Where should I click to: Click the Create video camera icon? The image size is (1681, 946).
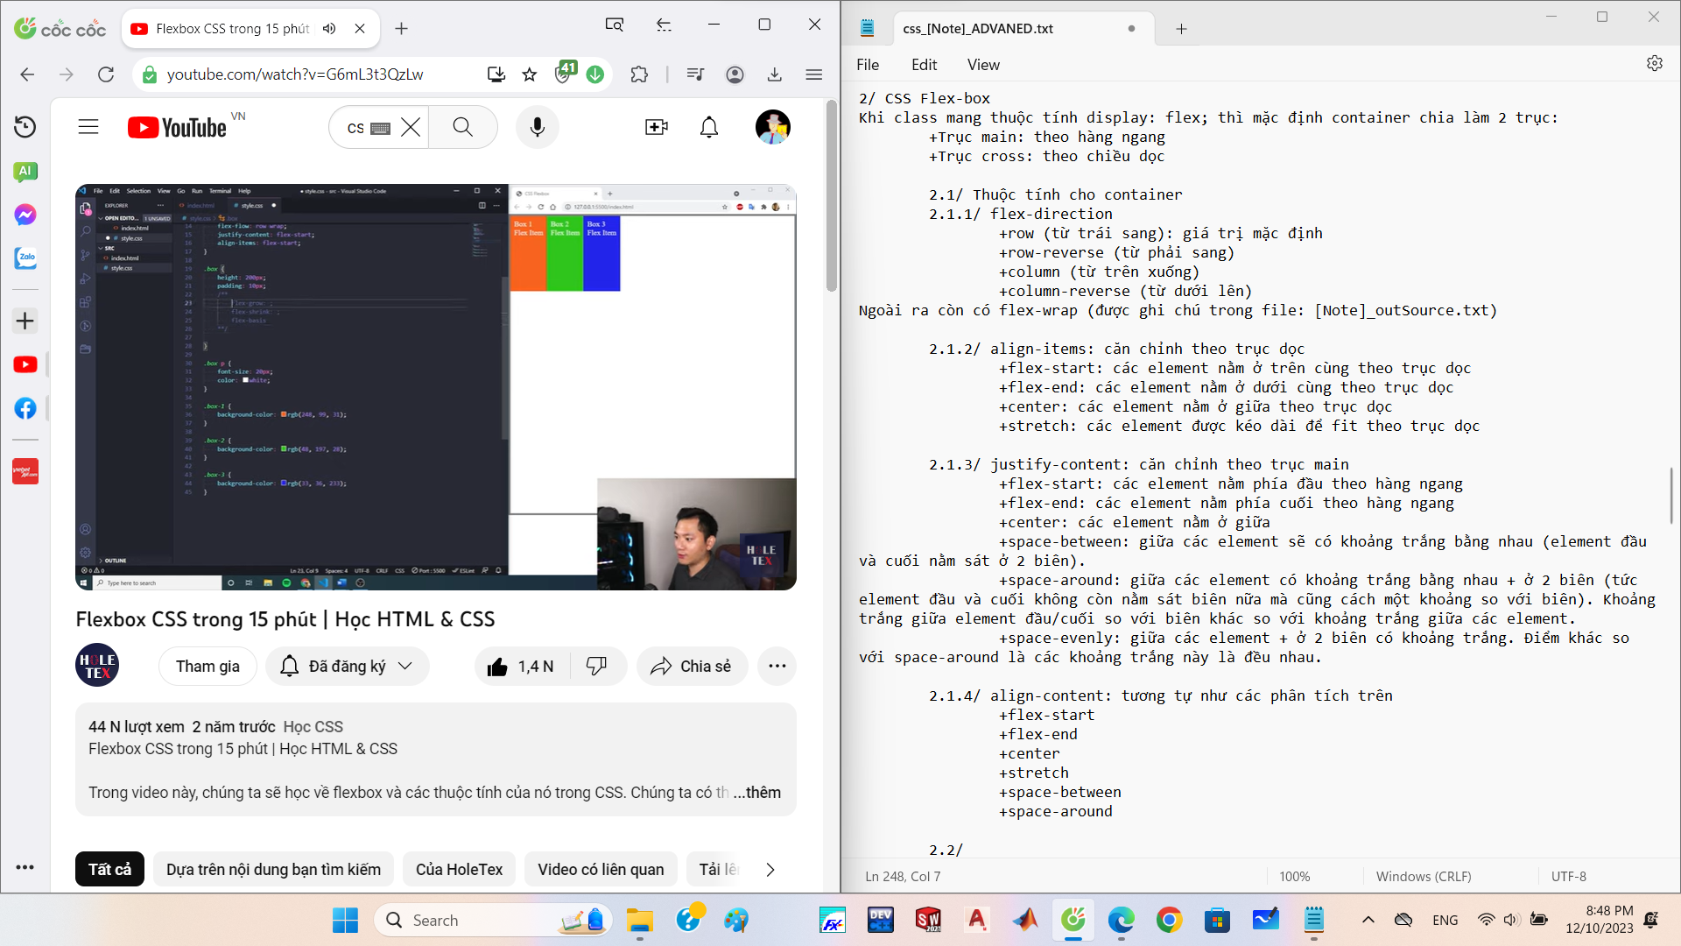pyautogui.click(x=657, y=128)
